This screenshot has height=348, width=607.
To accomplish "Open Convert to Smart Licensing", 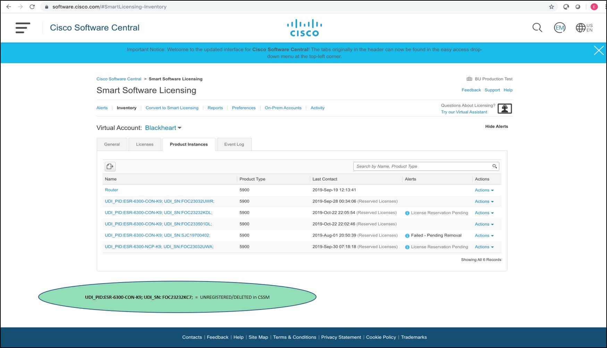I will [x=172, y=108].
